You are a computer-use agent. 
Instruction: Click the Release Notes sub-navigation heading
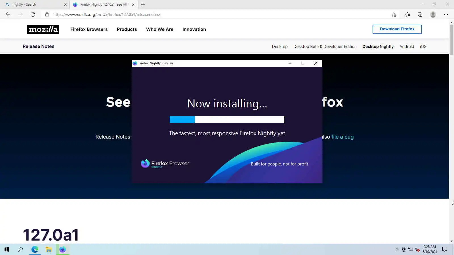[39, 46]
